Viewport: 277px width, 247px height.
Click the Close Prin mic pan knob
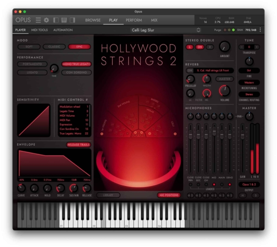(190, 116)
